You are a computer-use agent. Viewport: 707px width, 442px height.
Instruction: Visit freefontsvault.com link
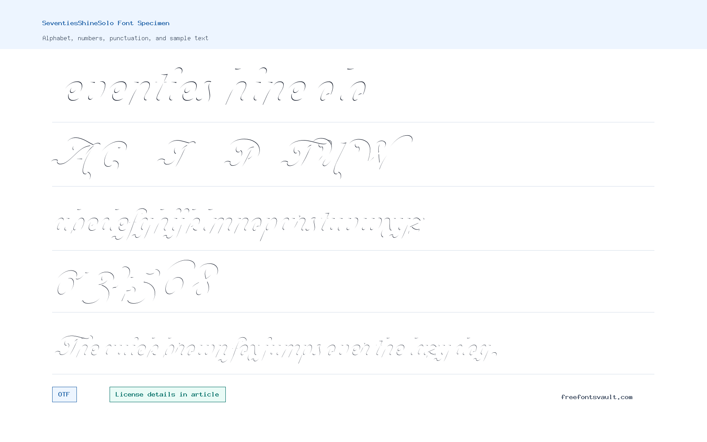click(x=597, y=397)
